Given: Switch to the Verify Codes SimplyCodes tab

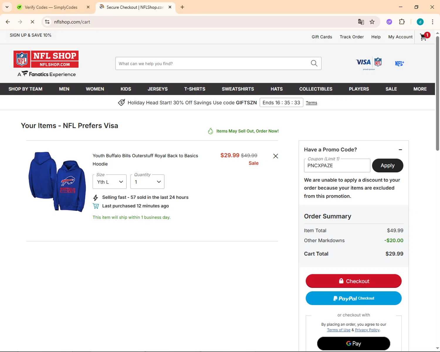Looking at the screenshot, I should (x=51, y=7).
